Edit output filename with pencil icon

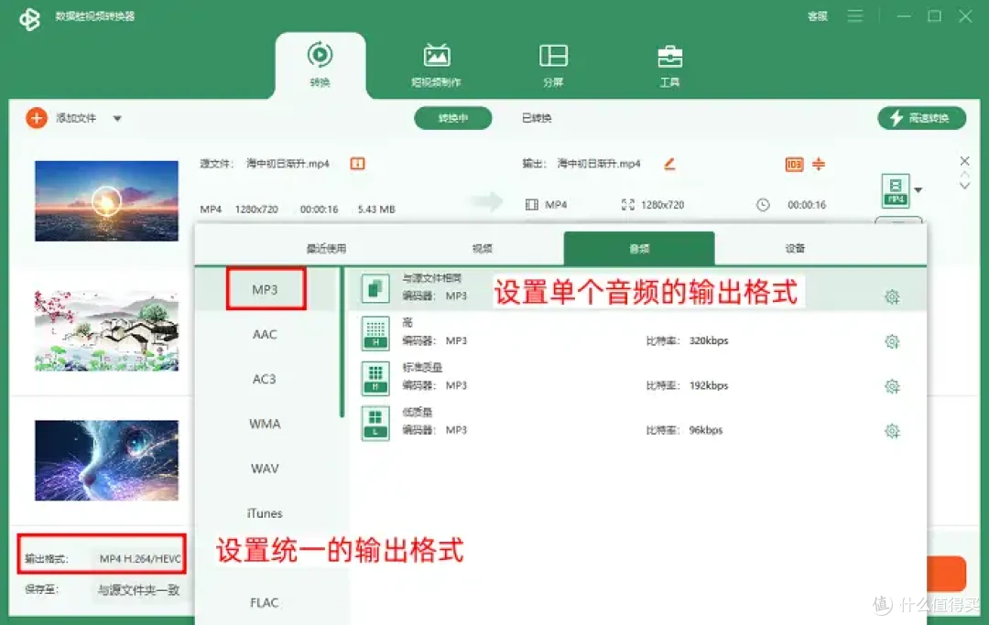click(x=669, y=164)
